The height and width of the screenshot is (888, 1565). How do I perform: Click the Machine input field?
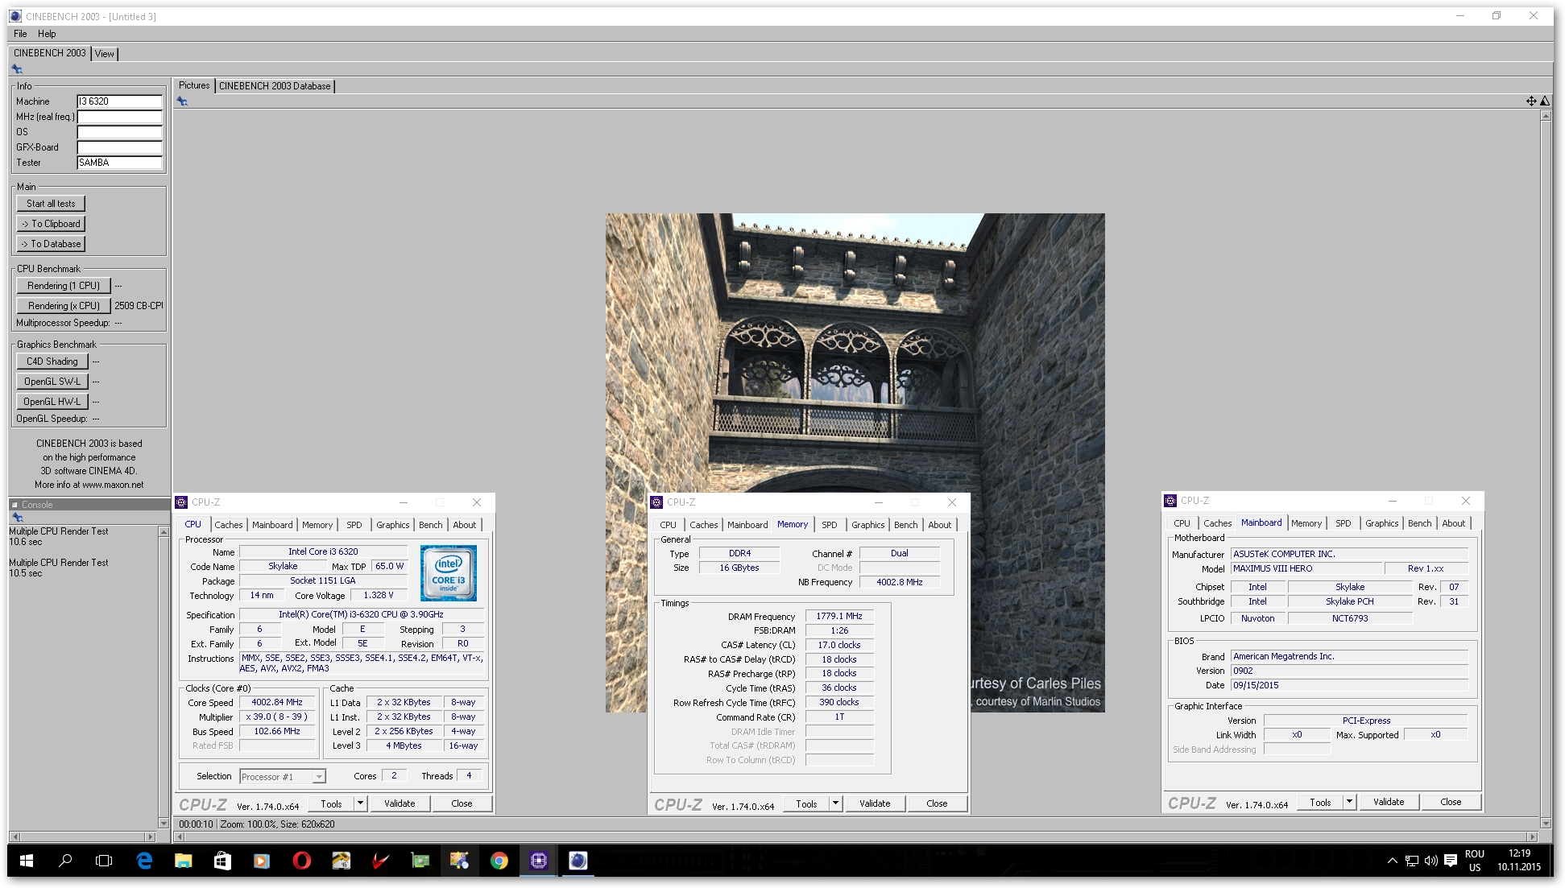click(119, 101)
